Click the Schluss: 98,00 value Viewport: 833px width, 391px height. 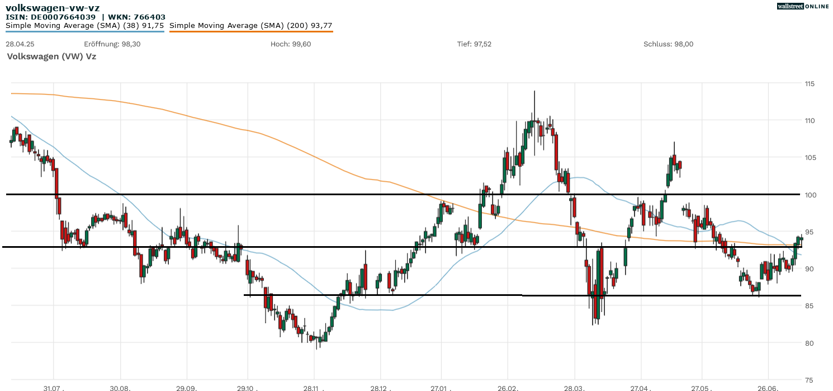(669, 44)
